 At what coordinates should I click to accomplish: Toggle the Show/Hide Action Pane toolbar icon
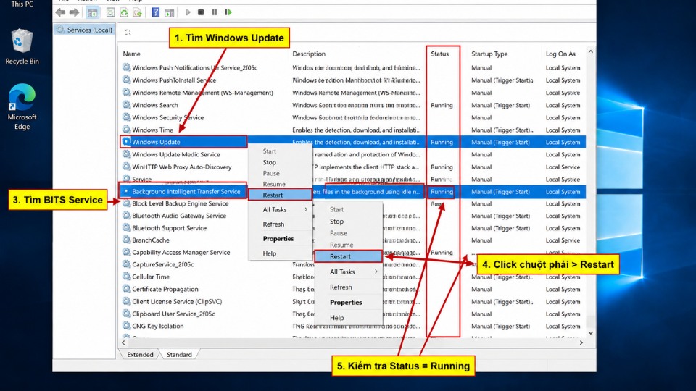tap(169, 12)
